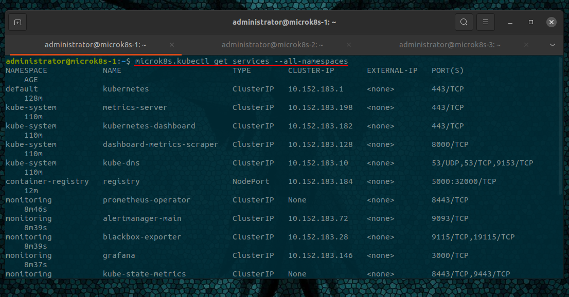Screen dimensions: 569x297
Task: Switch to the microk8s-1 tab
Action: point(95,45)
